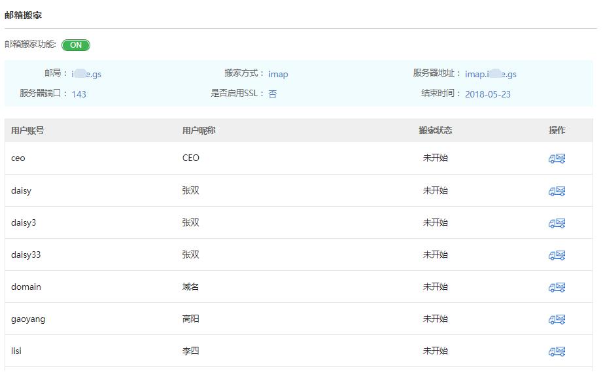Start migration for gaoyang account
The height and width of the screenshot is (386, 603).
click(557, 319)
